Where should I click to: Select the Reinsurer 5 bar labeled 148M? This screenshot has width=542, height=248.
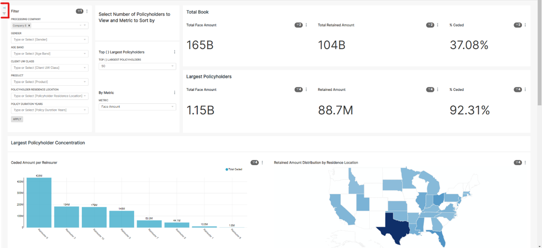point(122,219)
